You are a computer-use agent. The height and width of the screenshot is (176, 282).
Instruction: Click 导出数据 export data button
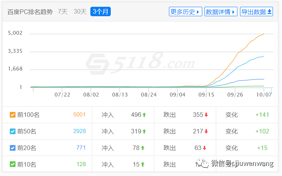256,12
